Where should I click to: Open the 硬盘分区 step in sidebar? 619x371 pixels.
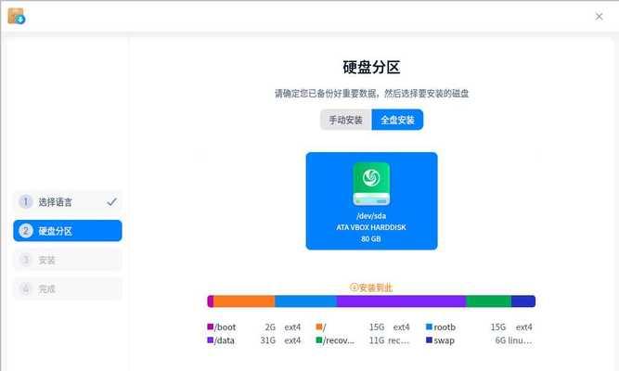67,231
